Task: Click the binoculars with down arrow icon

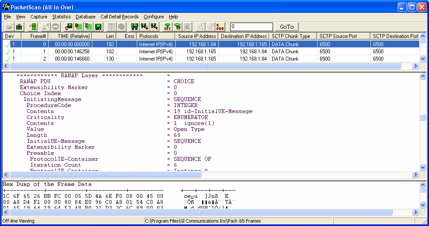Action: 144,26
